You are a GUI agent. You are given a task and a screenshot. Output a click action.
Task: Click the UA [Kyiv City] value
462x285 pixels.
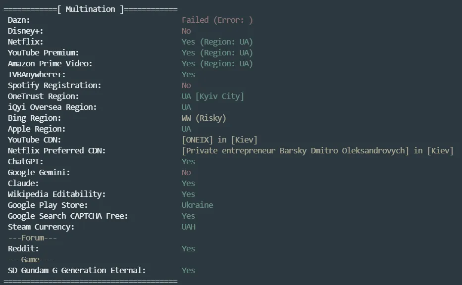(x=213, y=96)
